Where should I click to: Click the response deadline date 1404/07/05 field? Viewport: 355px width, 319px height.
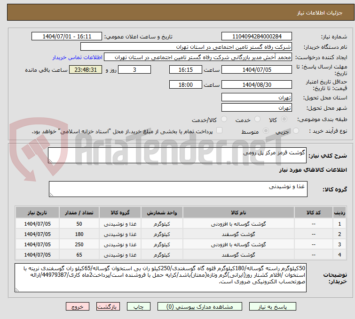(257, 69)
